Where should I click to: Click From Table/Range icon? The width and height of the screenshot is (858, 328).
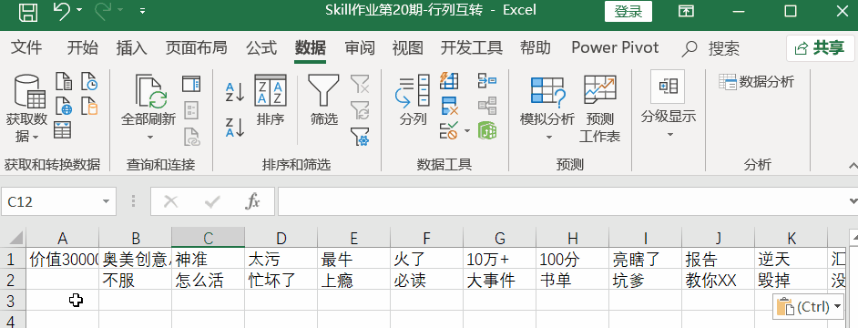tap(62, 130)
